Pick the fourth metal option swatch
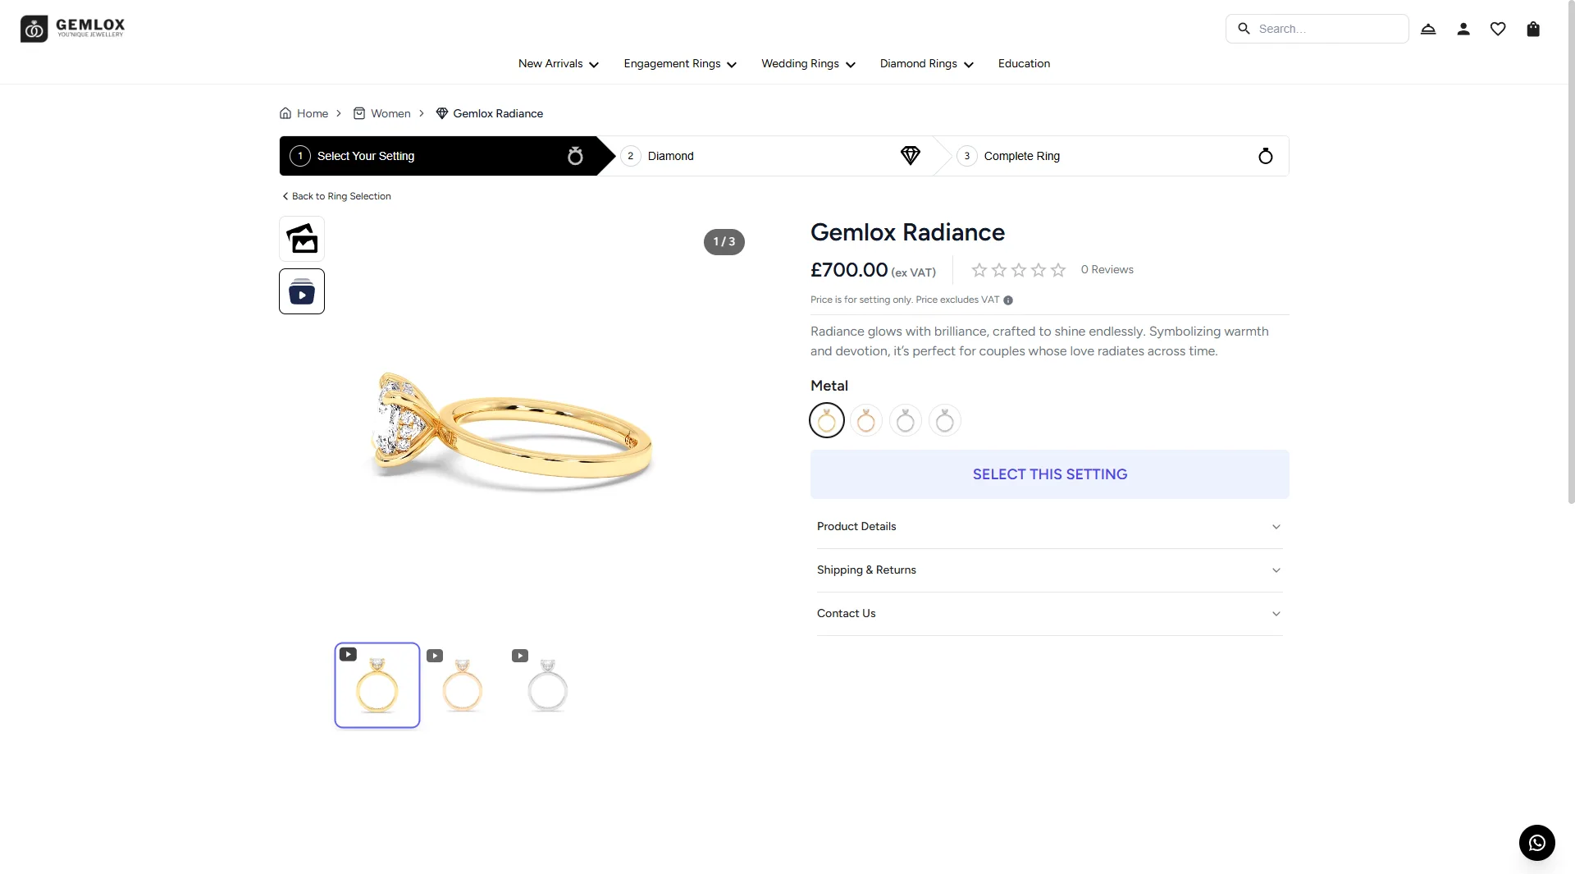 coord(945,421)
